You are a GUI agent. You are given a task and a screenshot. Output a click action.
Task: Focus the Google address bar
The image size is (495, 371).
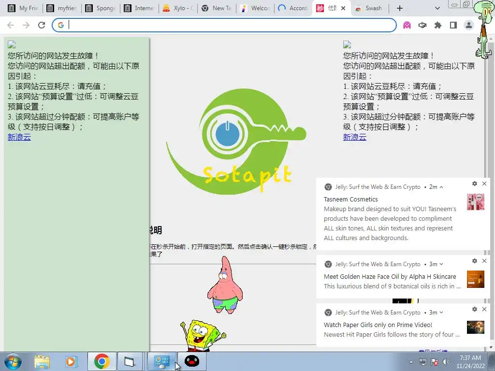click(x=224, y=25)
